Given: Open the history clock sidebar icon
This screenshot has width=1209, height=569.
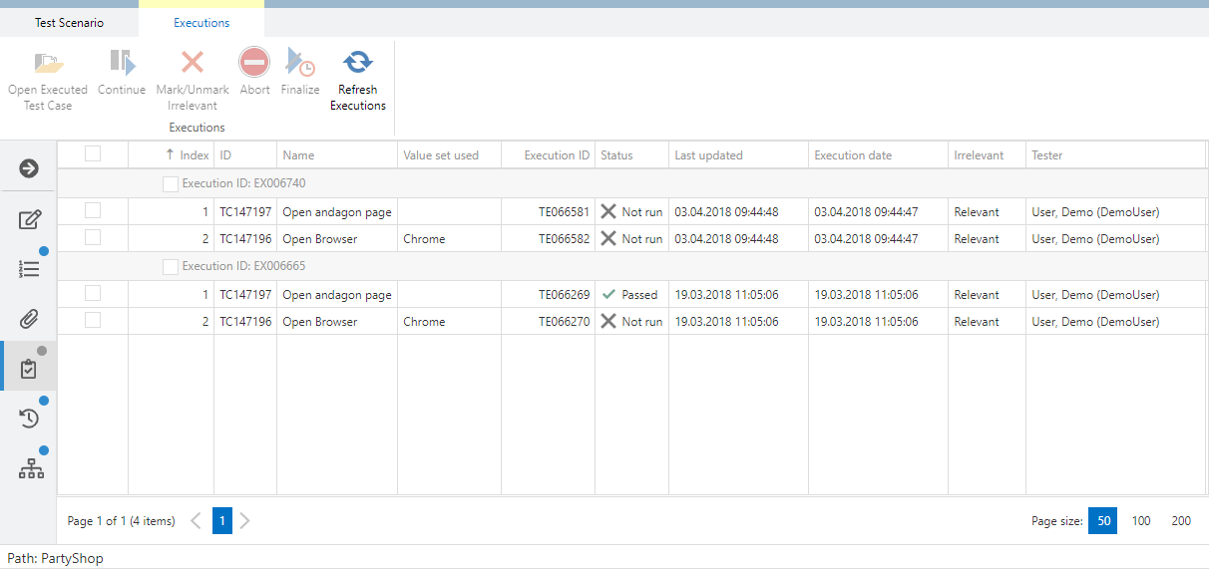Looking at the screenshot, I should point(30,419).
